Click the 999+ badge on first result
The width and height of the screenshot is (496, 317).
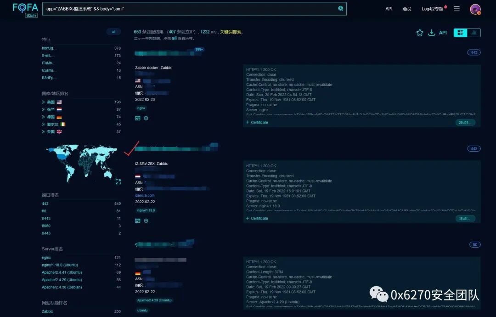pos(199,49)
